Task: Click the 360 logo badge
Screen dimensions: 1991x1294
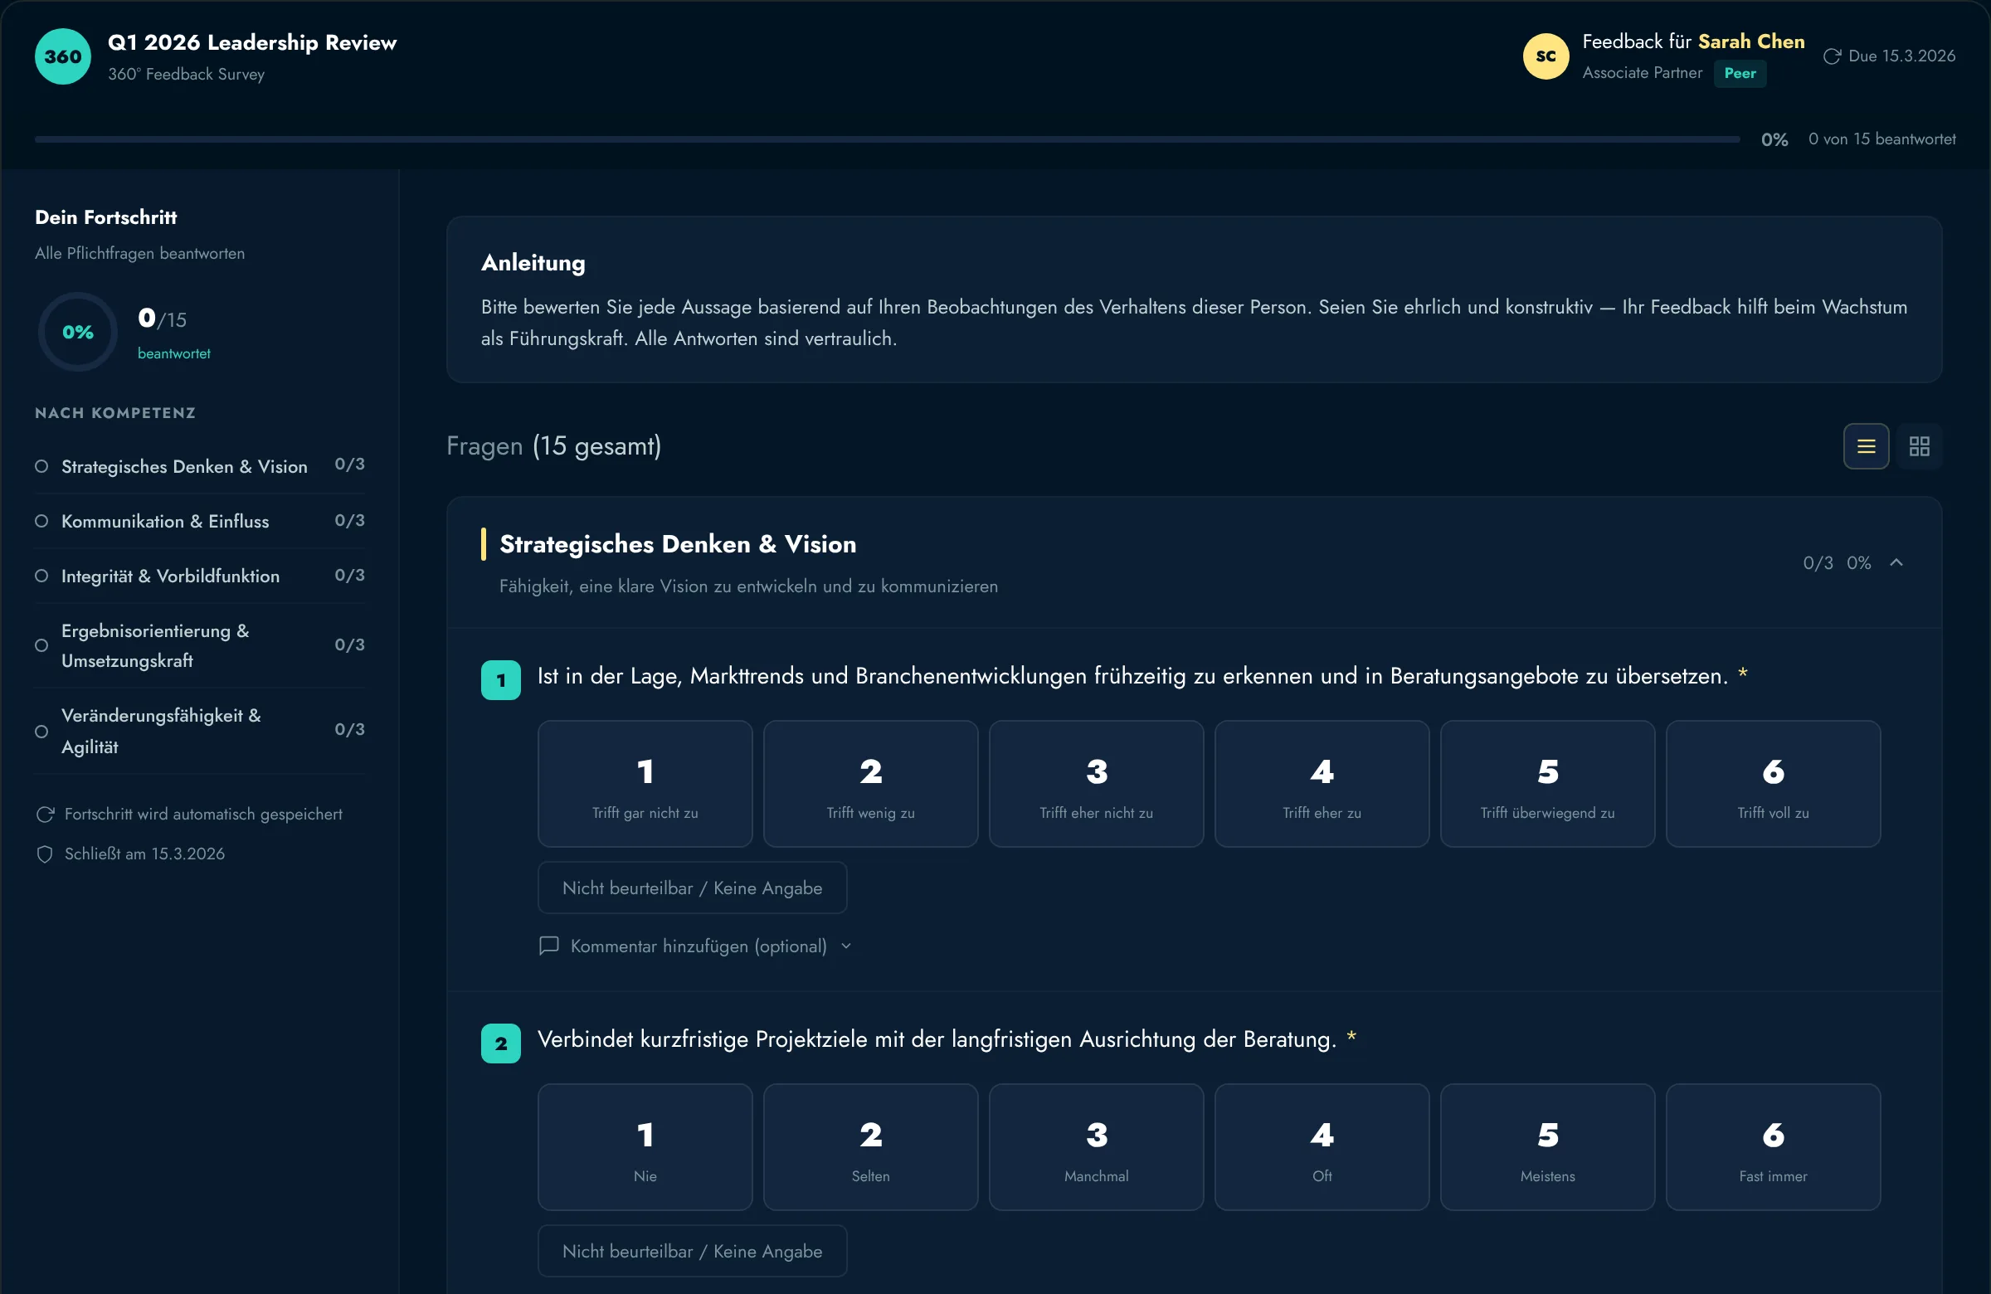Action: pyautogui.click(x=63, y=57)
